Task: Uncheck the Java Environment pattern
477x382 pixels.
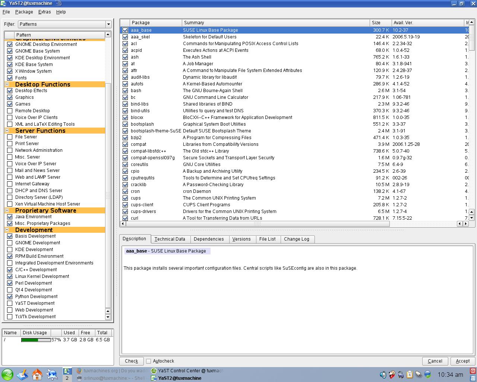Action: tap(10, 217)
